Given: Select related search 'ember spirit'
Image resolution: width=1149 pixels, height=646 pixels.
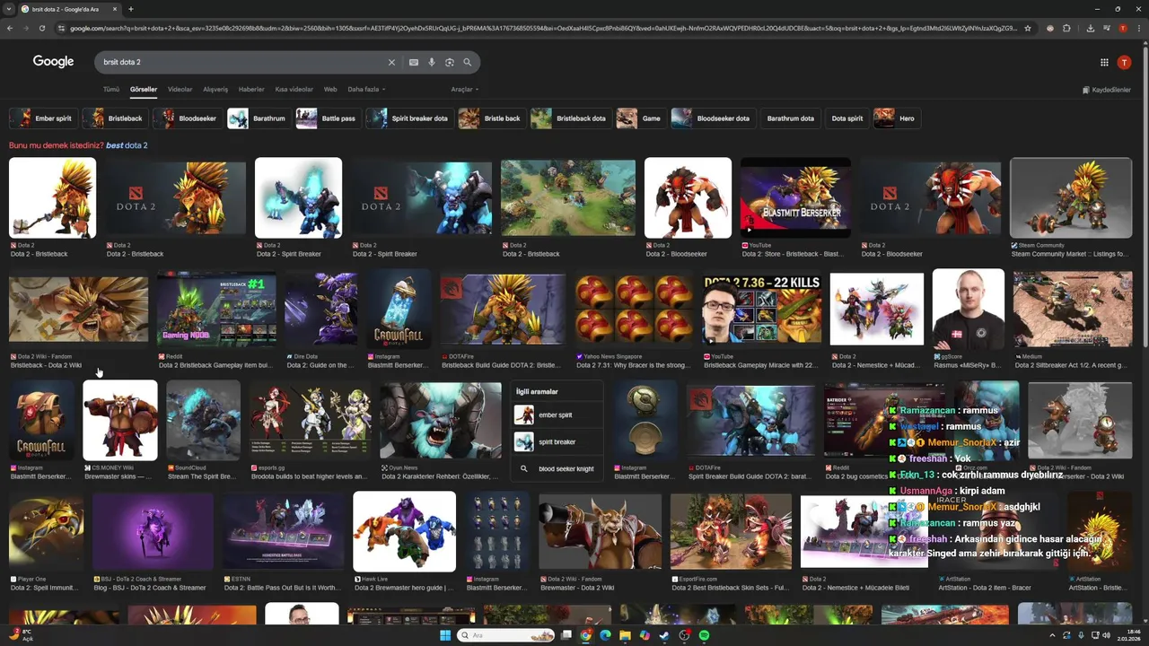Looking at the screenshot, I should click(x=555, y=415).
